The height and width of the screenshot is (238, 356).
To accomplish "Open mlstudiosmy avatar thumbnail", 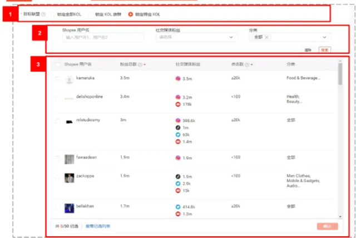I will tap(69, 122).
